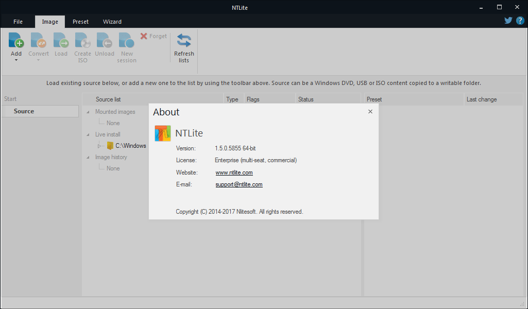Click the Add source toolbar icon
Screen dimensions: 528x309
(x=16, y=41)
